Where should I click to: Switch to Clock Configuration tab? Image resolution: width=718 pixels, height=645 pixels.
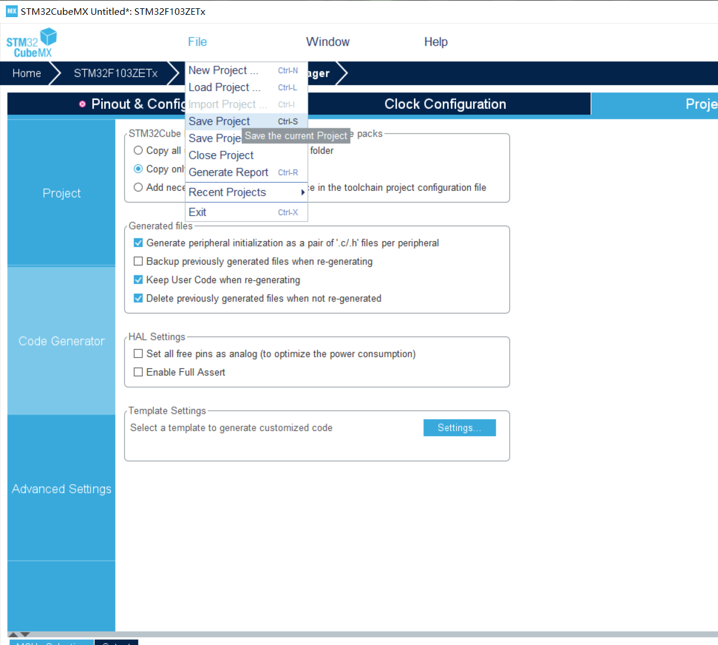tap(445, 104)
